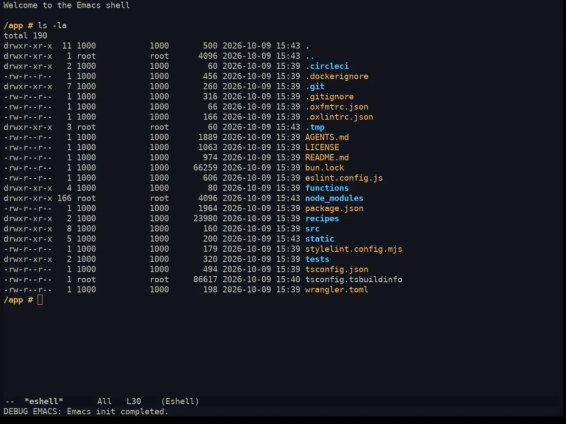
Task: Select the node_modules directory entry
Action: pos(334,198)
